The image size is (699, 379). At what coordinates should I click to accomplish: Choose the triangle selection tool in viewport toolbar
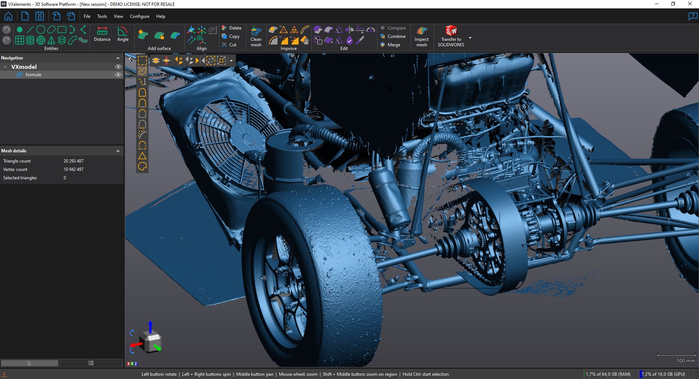tap(142, 156)
